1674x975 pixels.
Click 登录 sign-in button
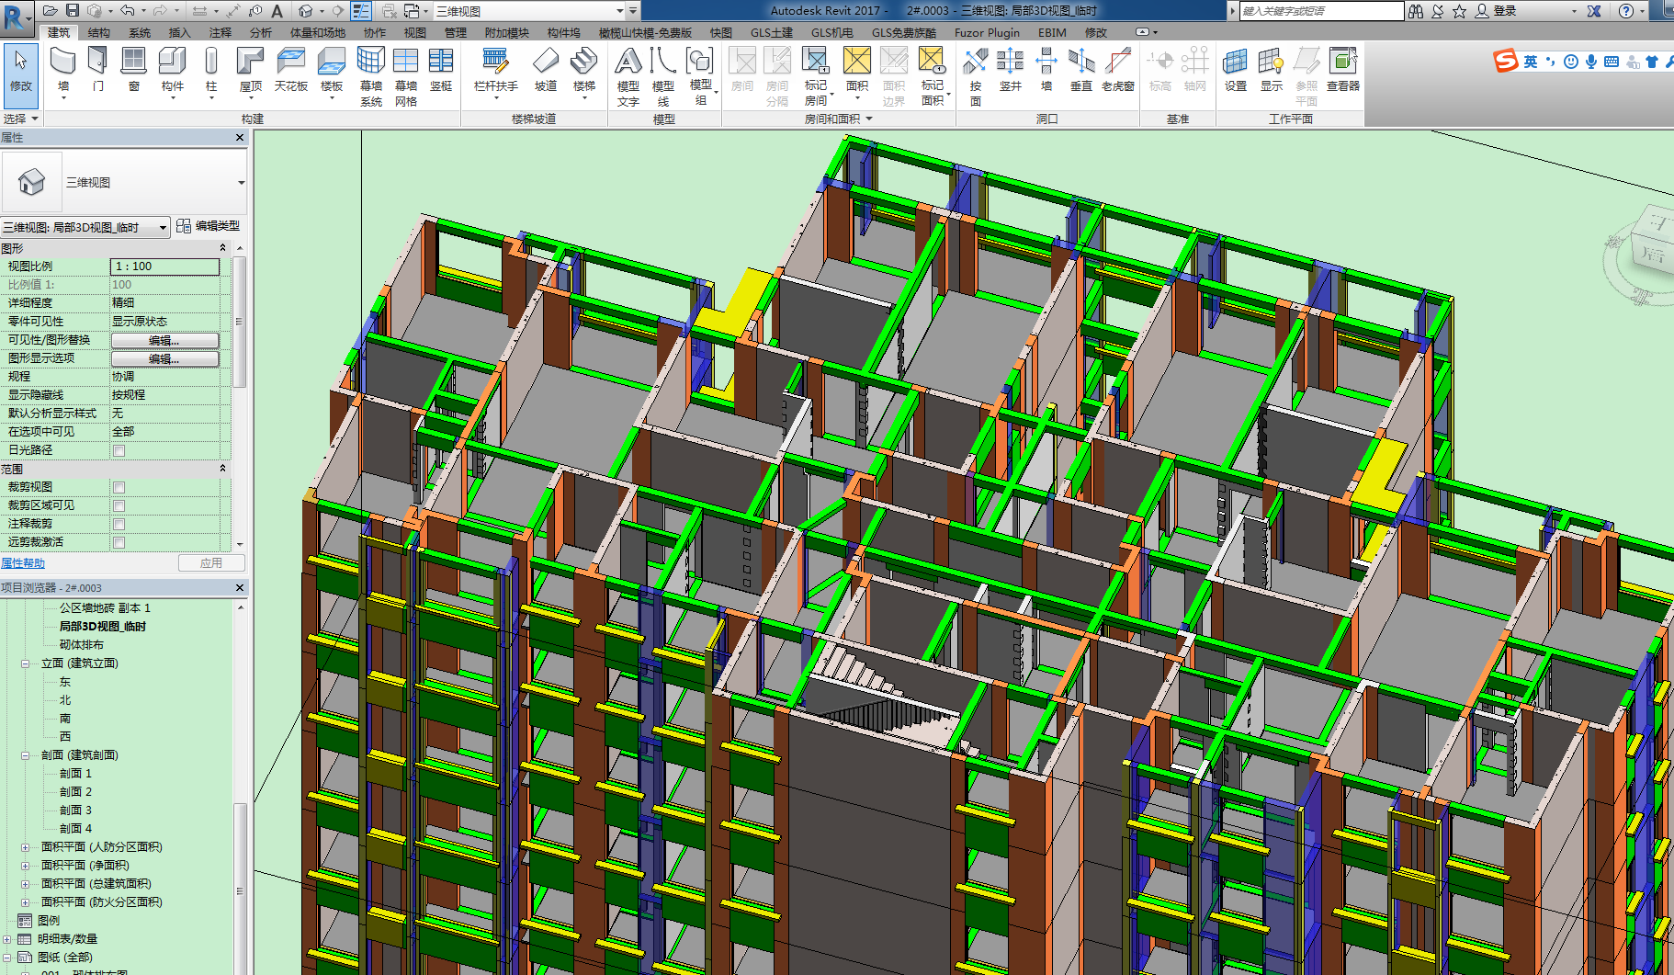(x=1496, y=11)
